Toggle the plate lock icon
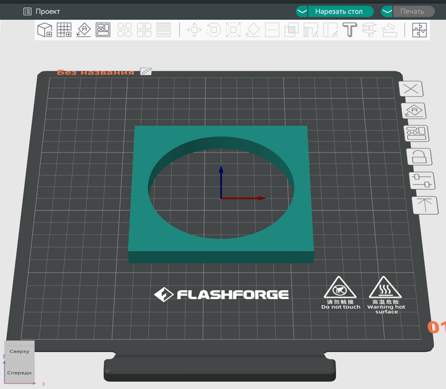The image size is (446, 389). pyautogui.click(x=419, y=157)
